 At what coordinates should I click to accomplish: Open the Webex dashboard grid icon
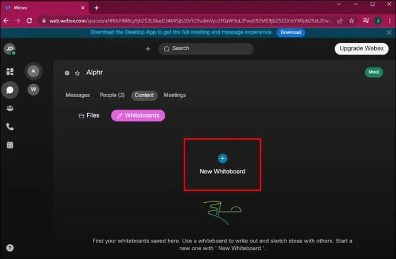[x=10, y=72]
